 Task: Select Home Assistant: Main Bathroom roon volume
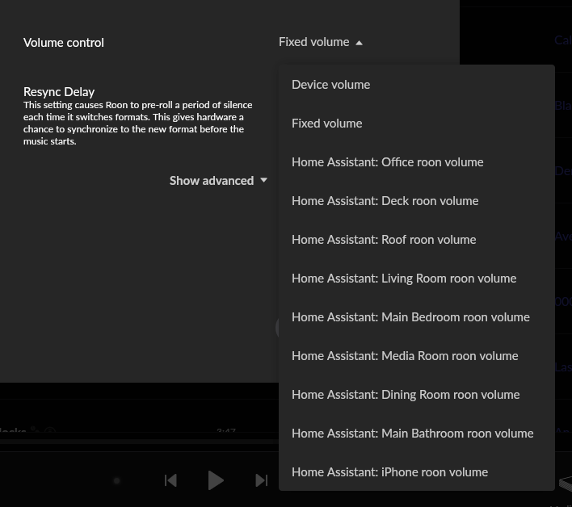(412, 434)
